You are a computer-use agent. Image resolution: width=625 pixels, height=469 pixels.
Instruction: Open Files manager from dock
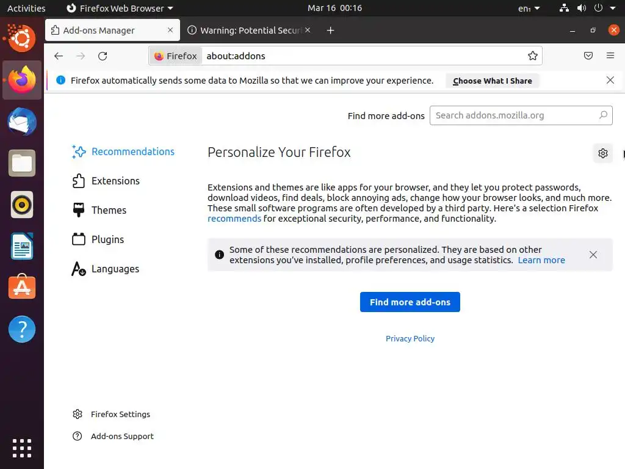(x=22, y=163)
